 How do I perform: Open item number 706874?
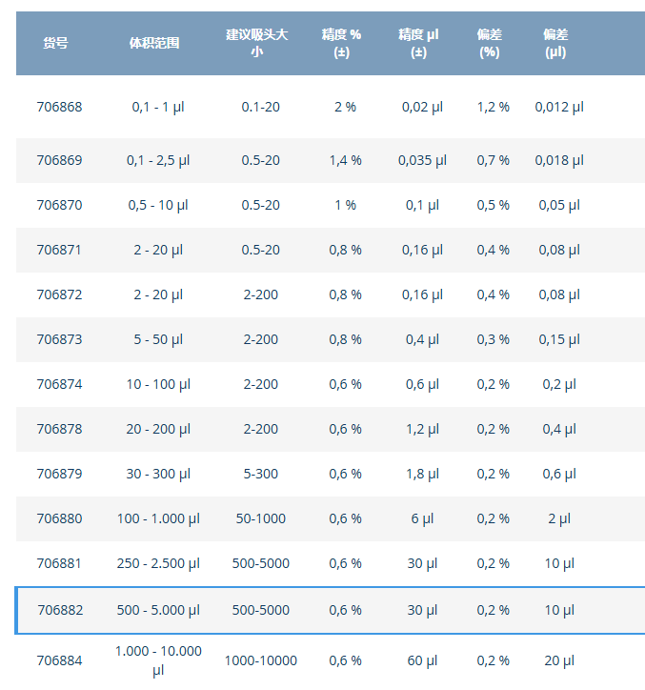tap(59, 384)
